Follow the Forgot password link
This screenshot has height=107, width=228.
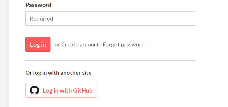(x=124, y=44)
